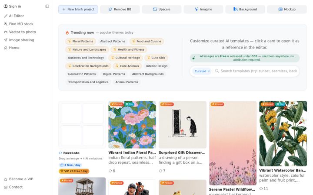The width and height of the screenshot is (313, 195).
Task: Click the Vector to photo icon
Action: pyautogui.click(x=6, y=32)
